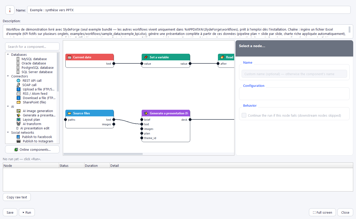Select the MySQL database component icon
The width and height of the screenshot is (356, 219).
(x=18, y=59)
